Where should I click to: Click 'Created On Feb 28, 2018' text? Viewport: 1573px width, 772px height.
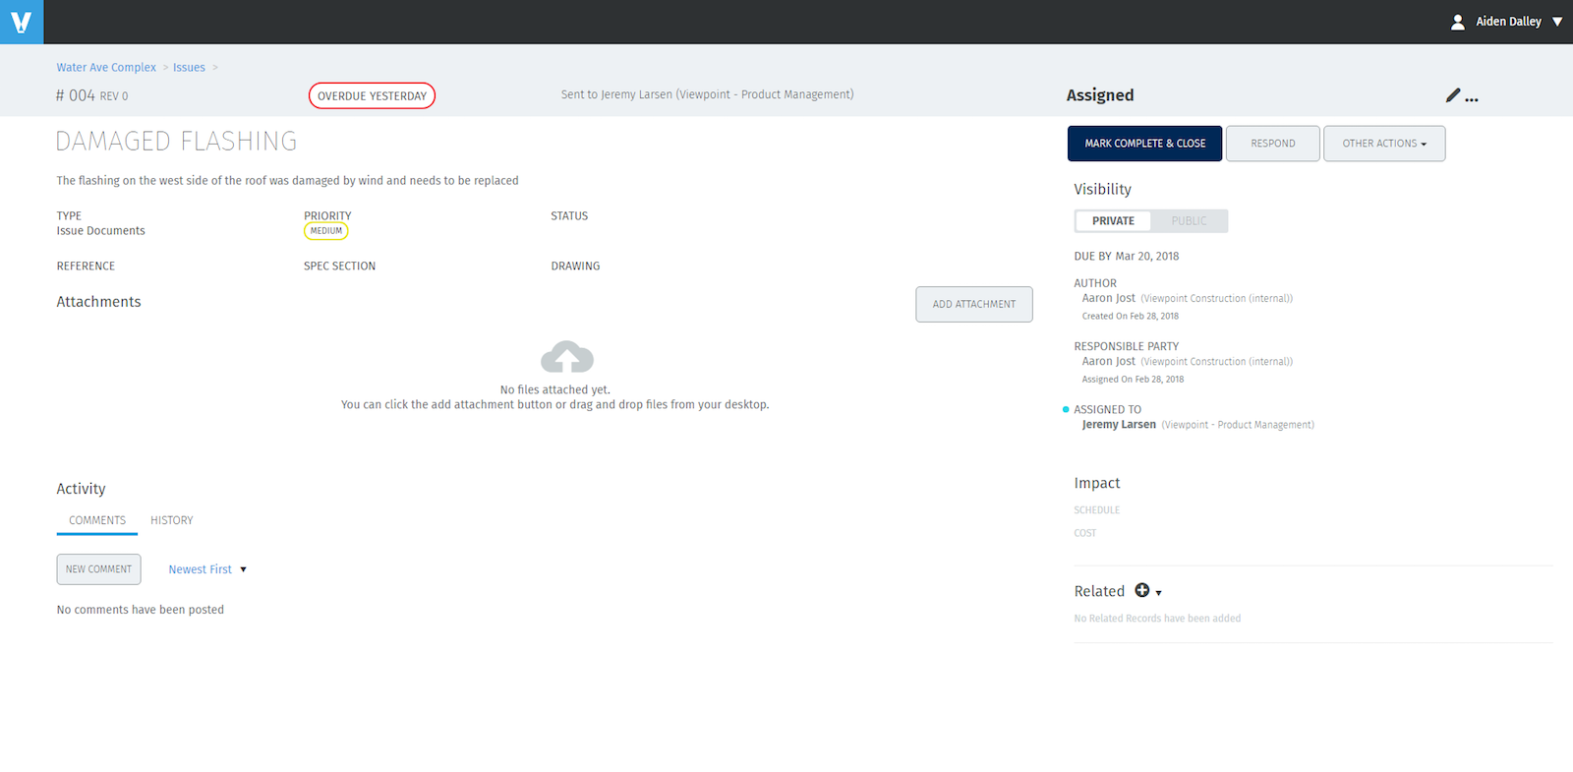(x=1131, y=317)
